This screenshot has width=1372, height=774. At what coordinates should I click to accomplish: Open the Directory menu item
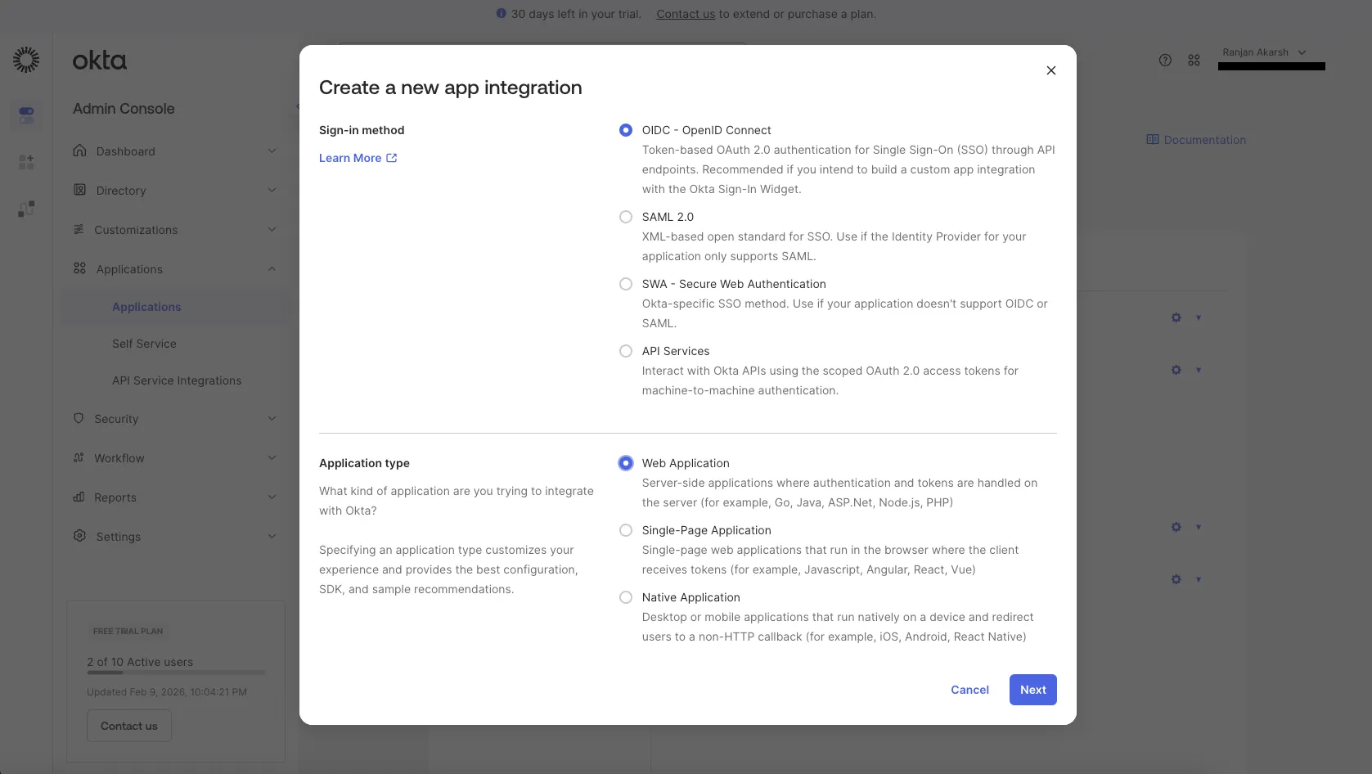coord(121,191)
